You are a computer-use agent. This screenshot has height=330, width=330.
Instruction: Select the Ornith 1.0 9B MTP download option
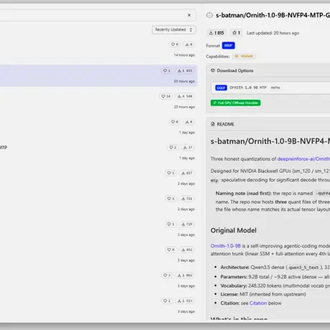[x=270, y=88]
